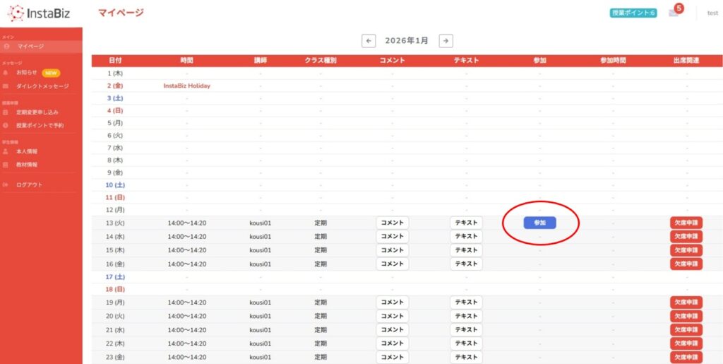Open 教材情報 in the sidebar
Viewport: 723px width, 364px height.
tap(27, 165)
